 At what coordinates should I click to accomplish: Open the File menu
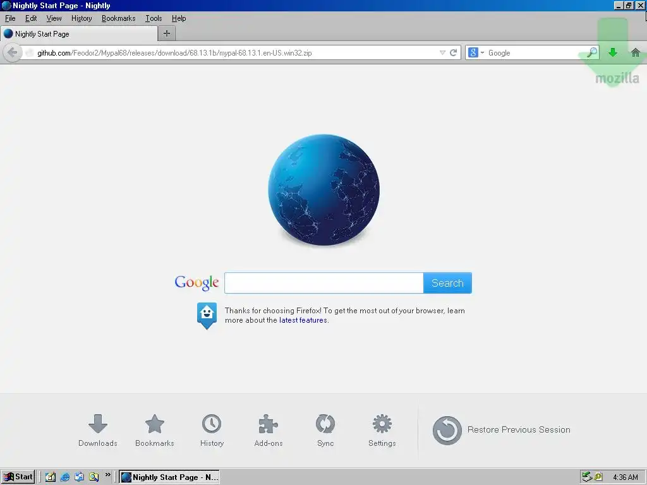click(x=10, y=18)
